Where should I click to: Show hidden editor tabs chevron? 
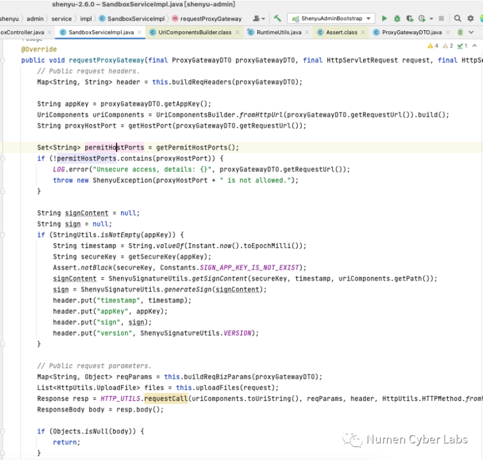471,32
